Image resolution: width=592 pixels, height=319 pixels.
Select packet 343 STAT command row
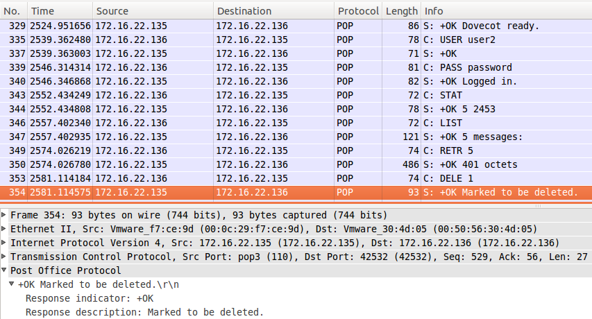(x=296, y=95)
